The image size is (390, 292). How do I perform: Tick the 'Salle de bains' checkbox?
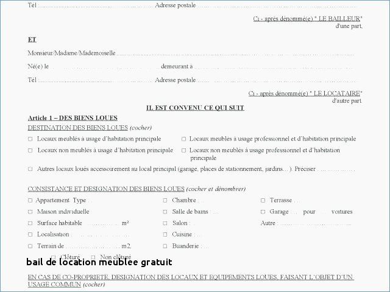point(165,212)
